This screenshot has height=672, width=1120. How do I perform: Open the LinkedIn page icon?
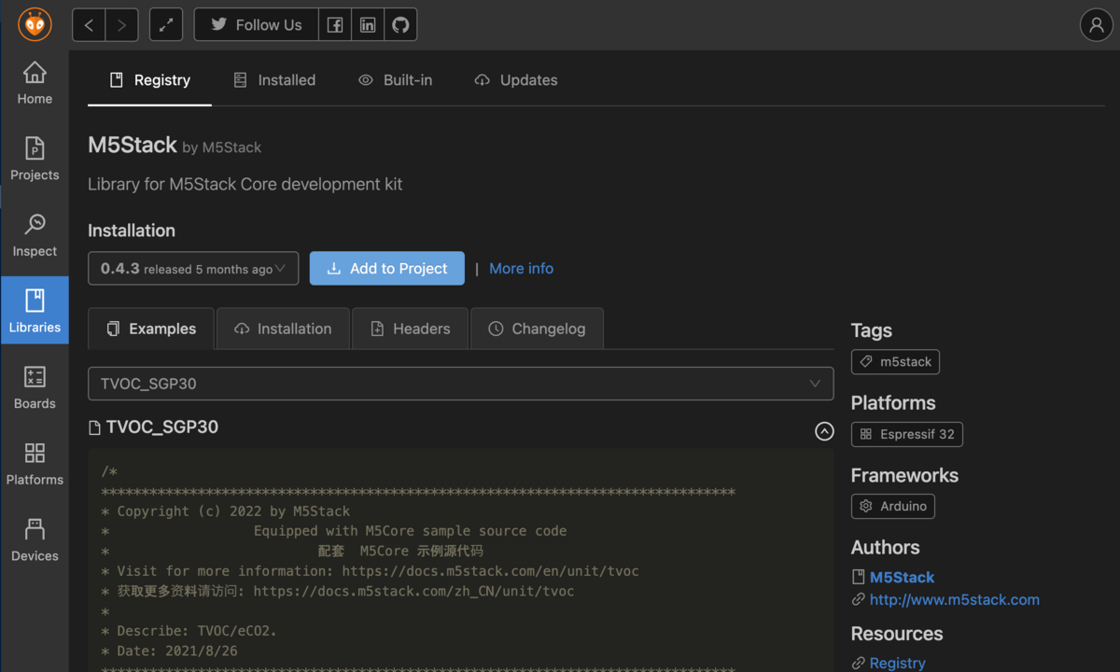368,25
